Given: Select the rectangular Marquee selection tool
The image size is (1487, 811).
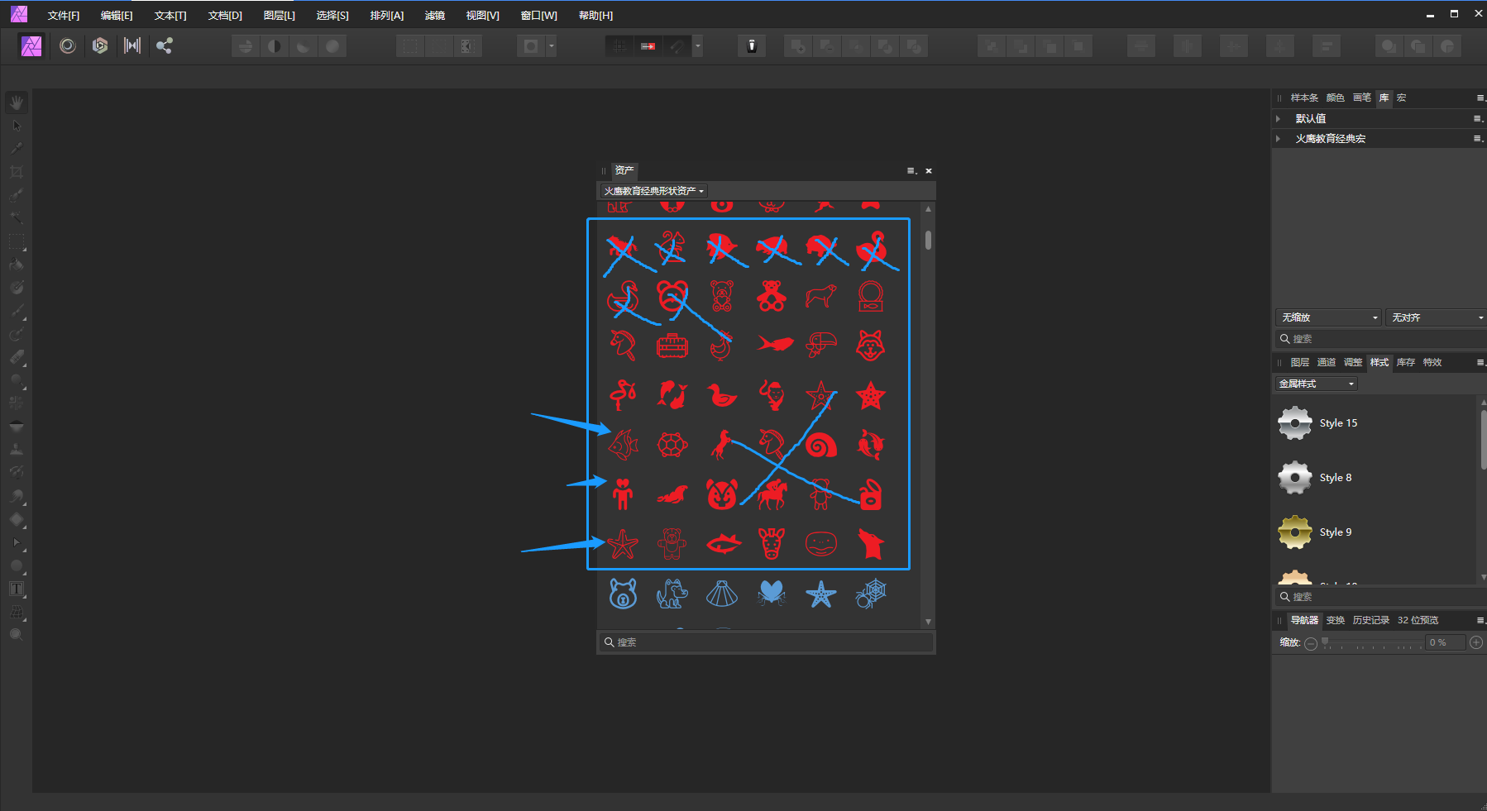Looking at the screenshot, I should click(x=17, y=241).
